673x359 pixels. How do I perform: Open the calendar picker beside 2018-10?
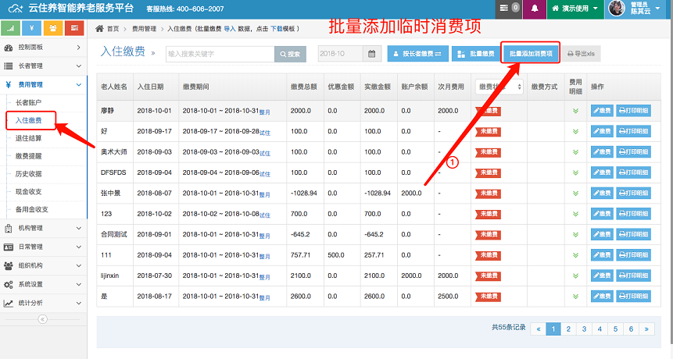372,54
